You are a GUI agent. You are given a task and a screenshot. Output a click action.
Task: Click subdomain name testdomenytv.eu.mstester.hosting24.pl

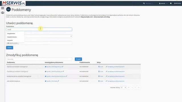point(19,76)
